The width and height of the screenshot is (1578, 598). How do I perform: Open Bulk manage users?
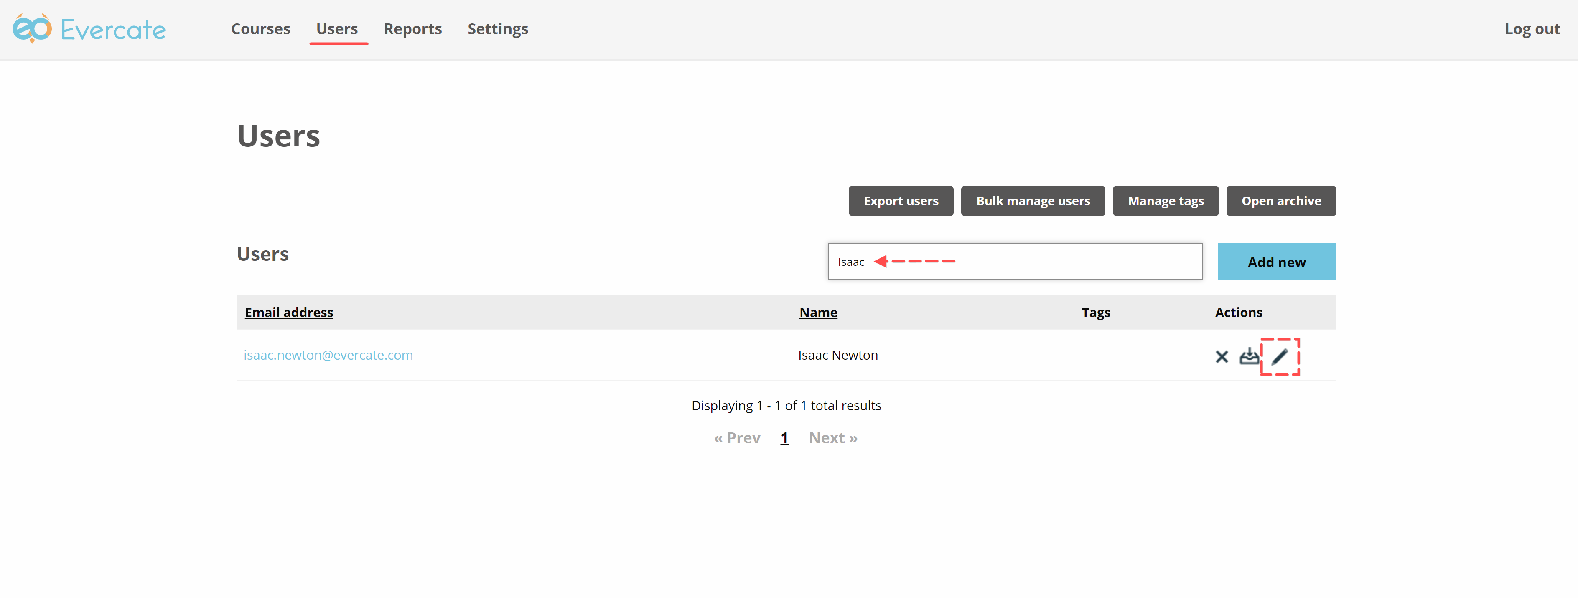[x=1033, y=201]
